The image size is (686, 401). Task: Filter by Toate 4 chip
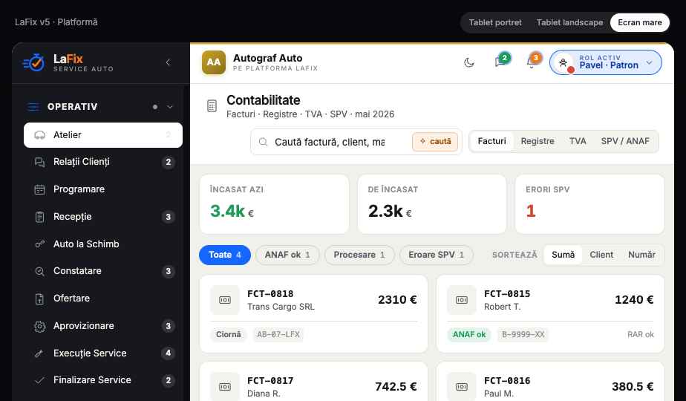pyautogui.click(x=225, y=255)
